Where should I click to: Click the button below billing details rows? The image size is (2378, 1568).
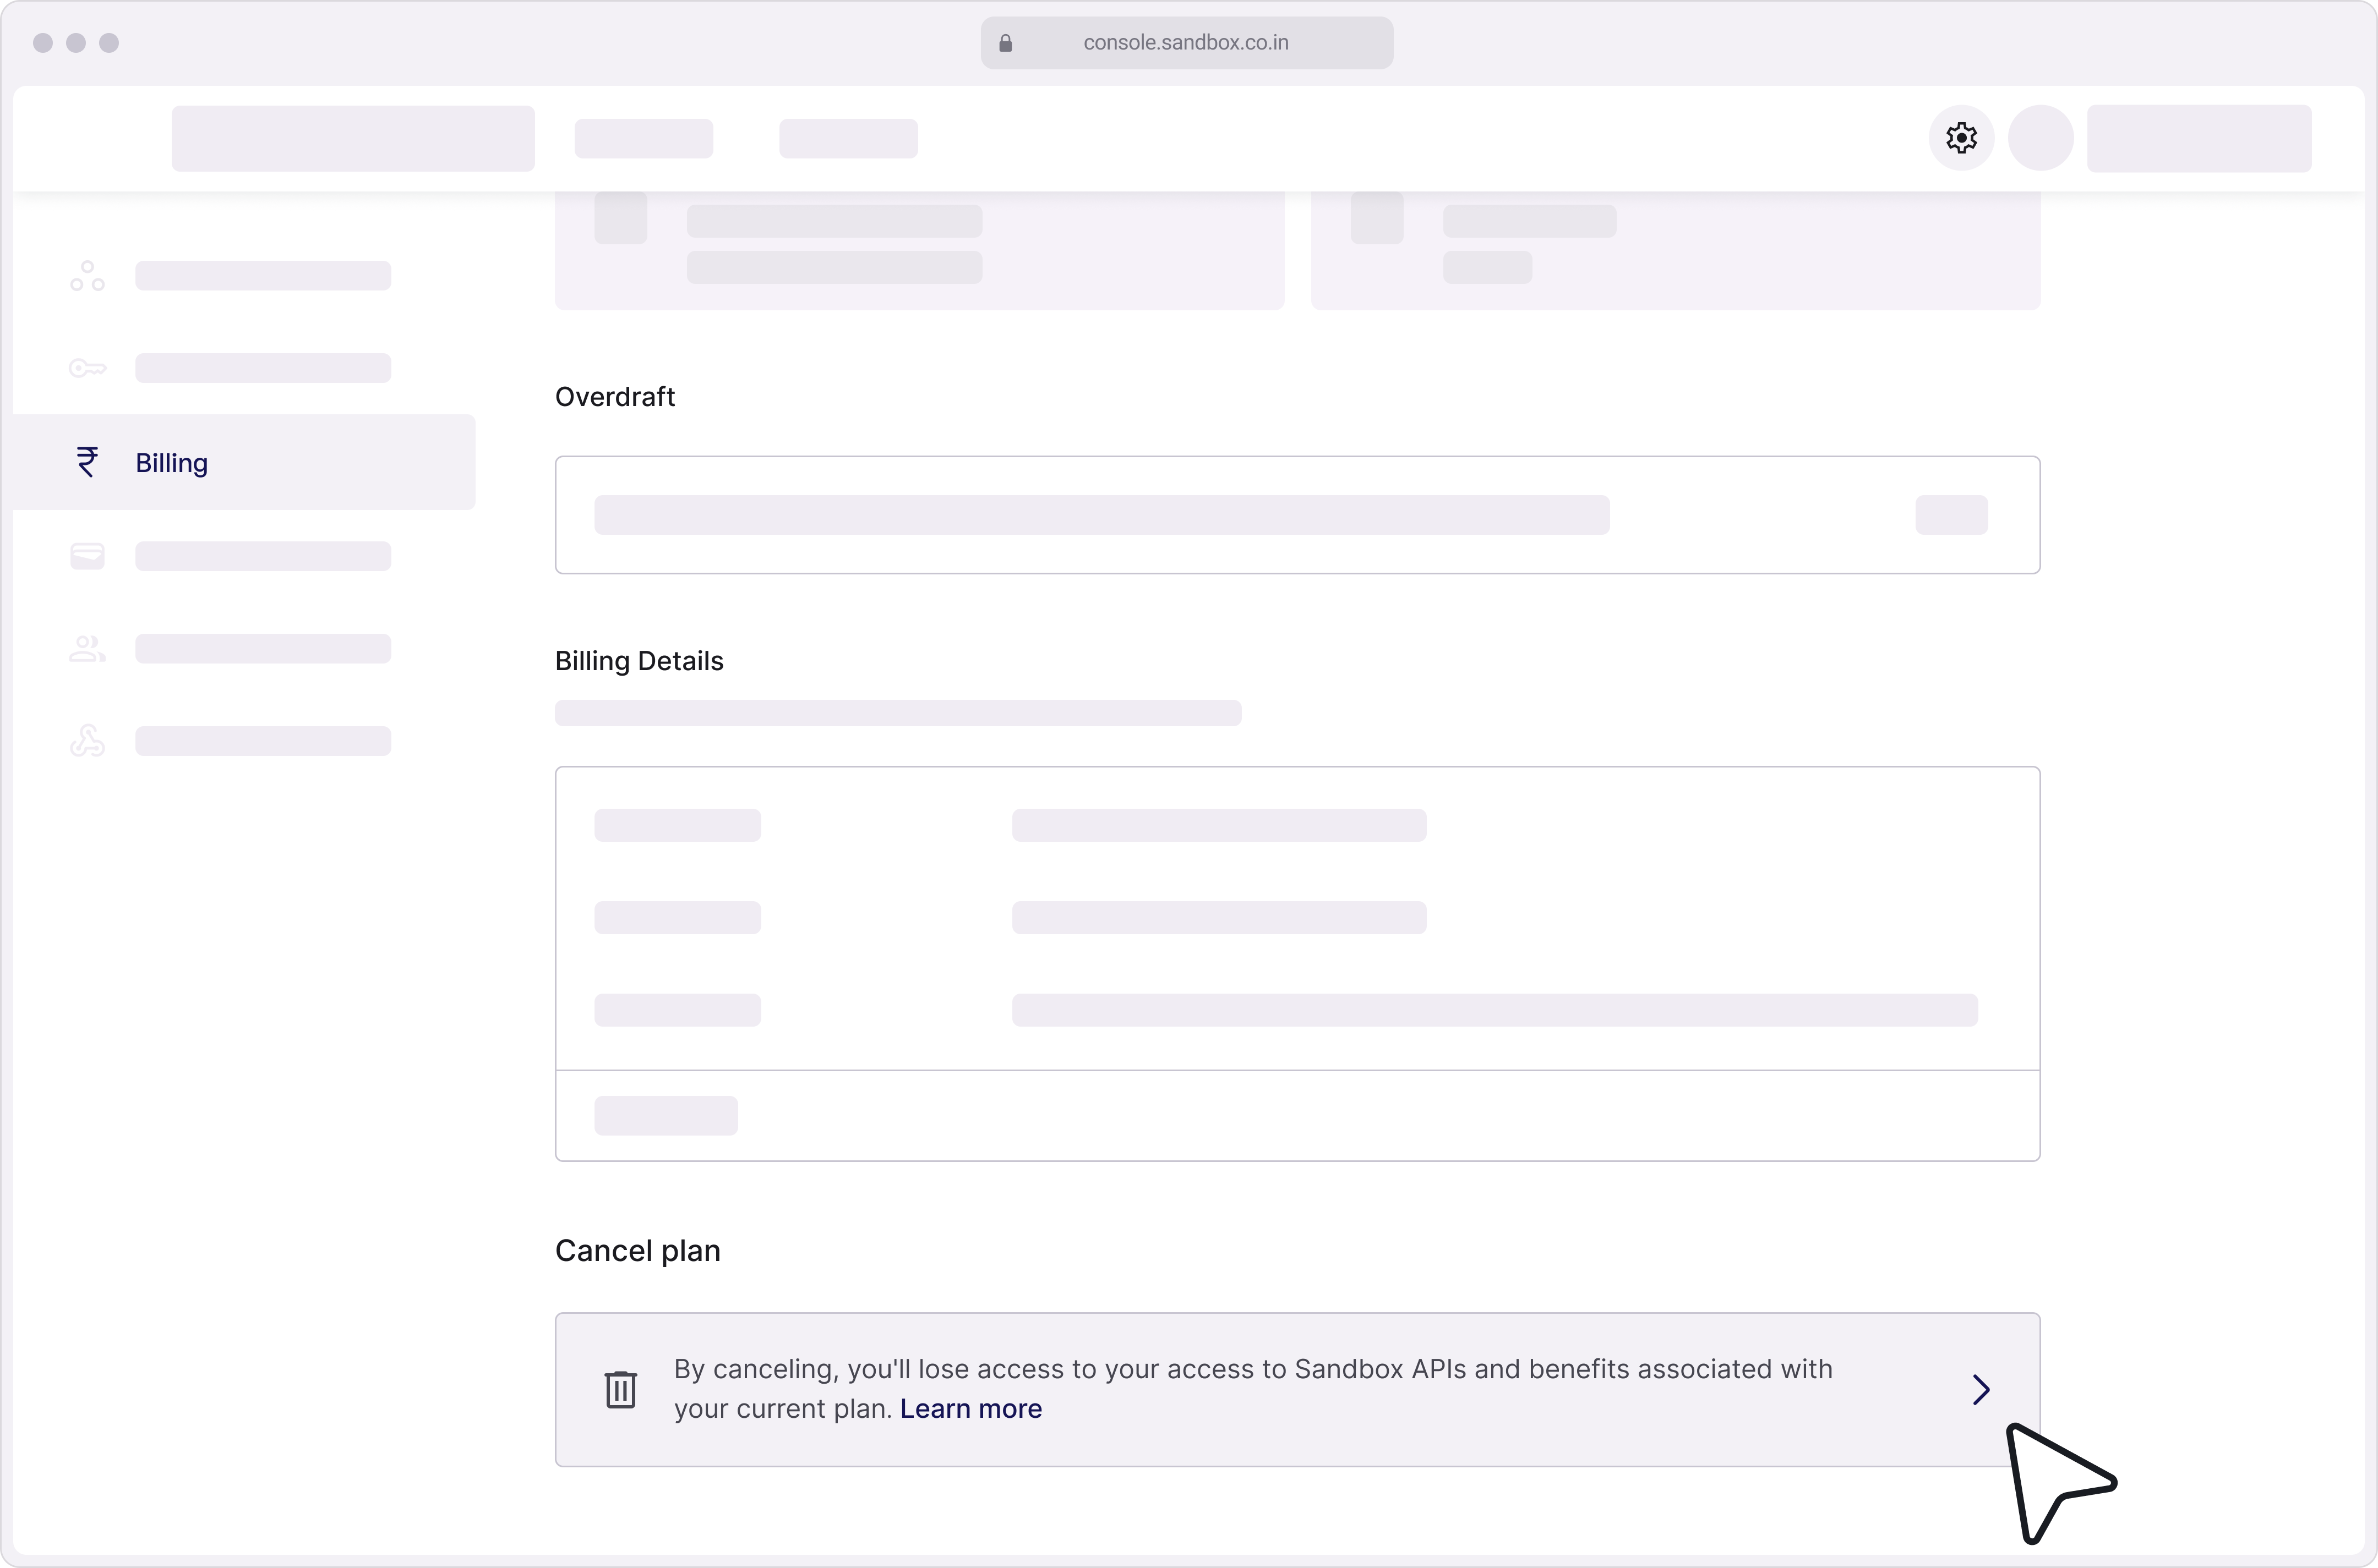click(x=666, y=1115)
